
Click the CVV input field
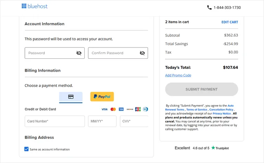tap(134, 121)
